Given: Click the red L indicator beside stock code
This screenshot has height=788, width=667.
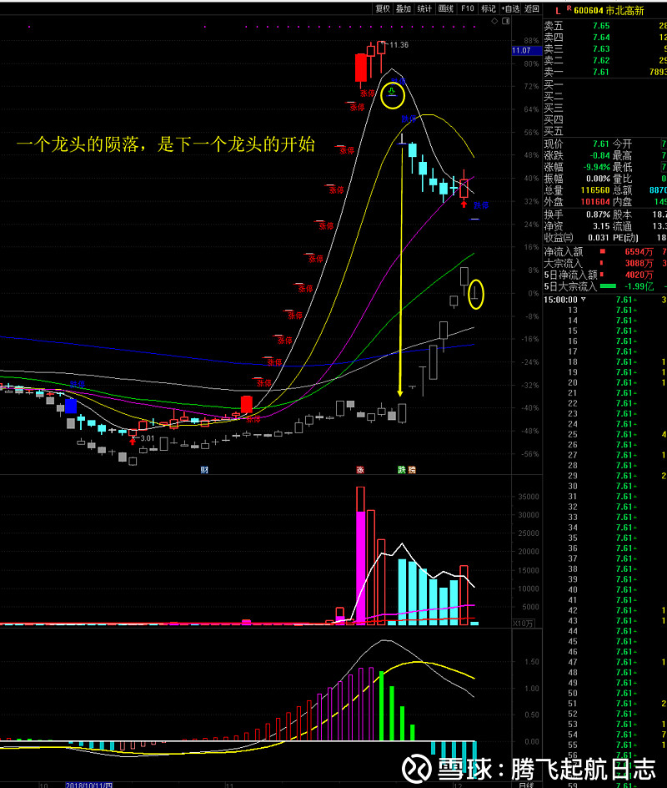Looking at the screenshot, I should coord(557,10).
